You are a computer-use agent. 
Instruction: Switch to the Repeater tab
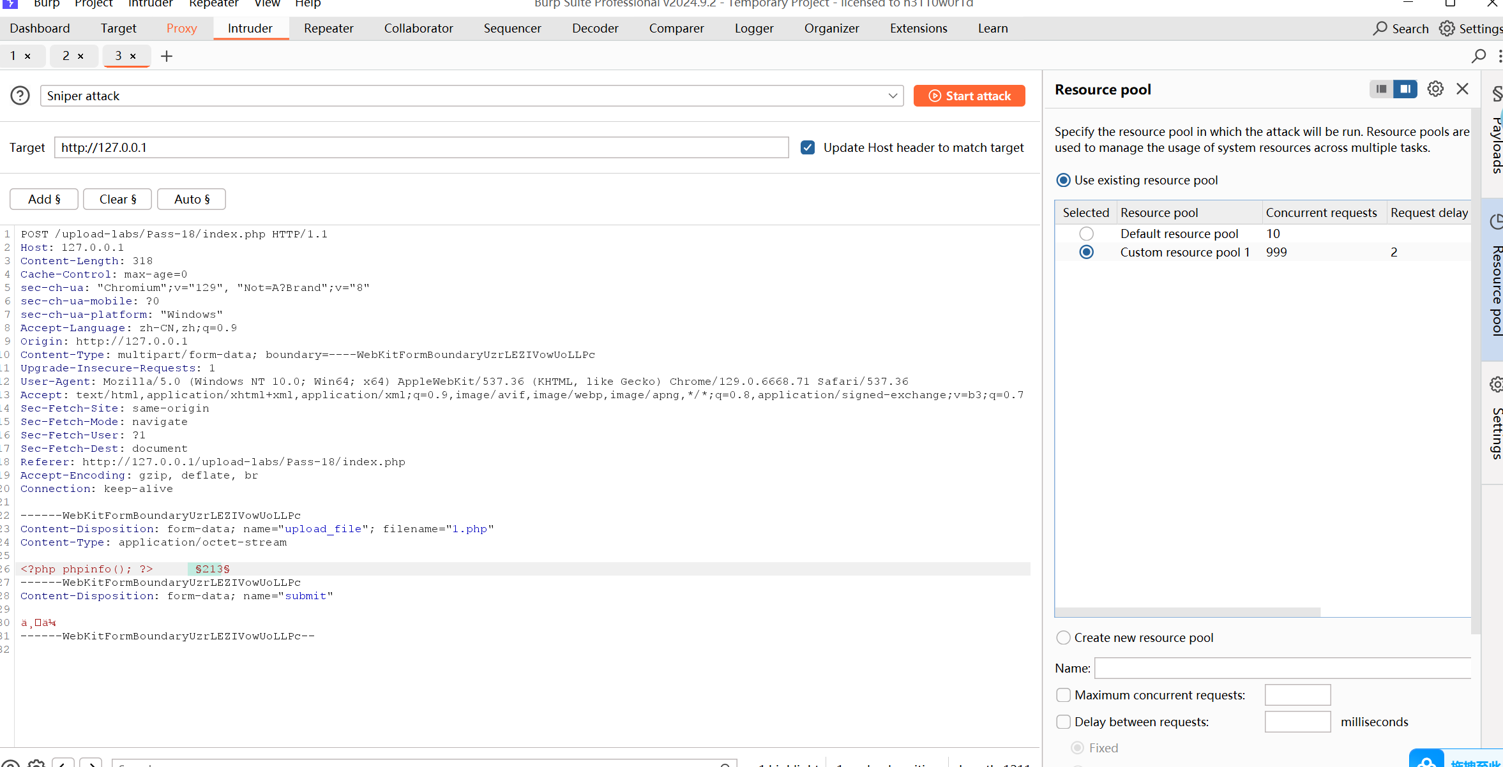click(x=328, y=29)
